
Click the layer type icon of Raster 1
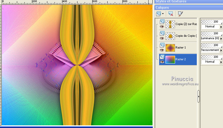pyautogui.click(x=162, y=45)
